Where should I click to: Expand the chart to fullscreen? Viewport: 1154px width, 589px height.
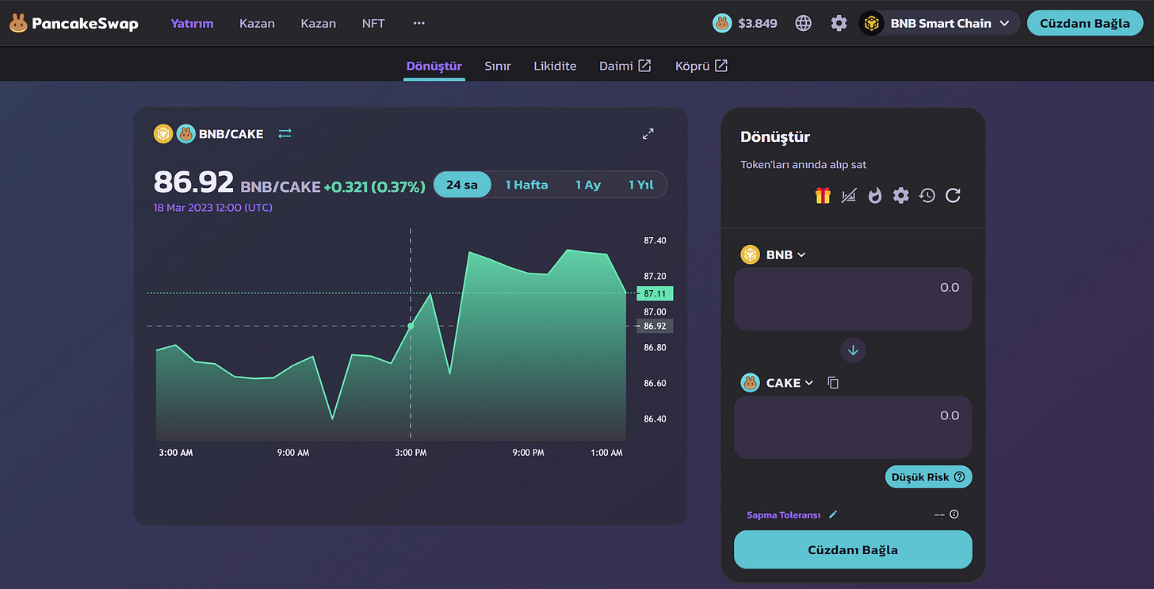tap(648, 133)
